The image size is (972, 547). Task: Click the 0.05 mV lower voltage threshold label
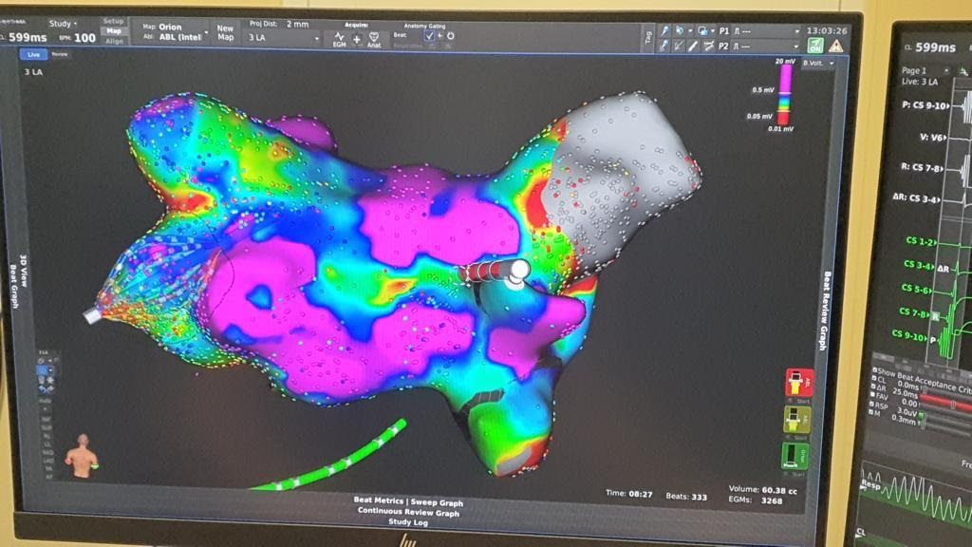(x=760, y=116)
